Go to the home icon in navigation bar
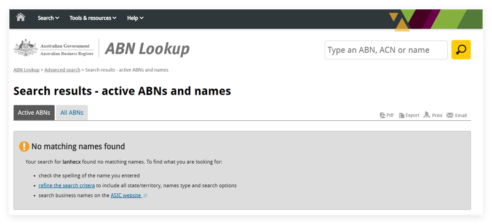The width and height of the screenshot is (492, 224). click(x=20, y=17)
